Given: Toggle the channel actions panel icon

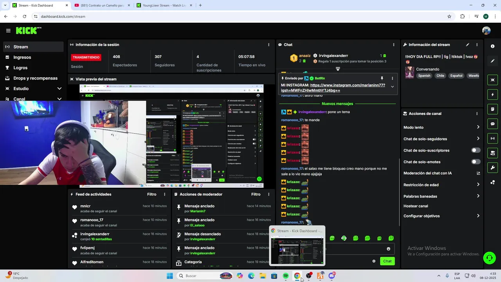Looking at the screenshot, I should pyautogui.click(x=492, y=153).
